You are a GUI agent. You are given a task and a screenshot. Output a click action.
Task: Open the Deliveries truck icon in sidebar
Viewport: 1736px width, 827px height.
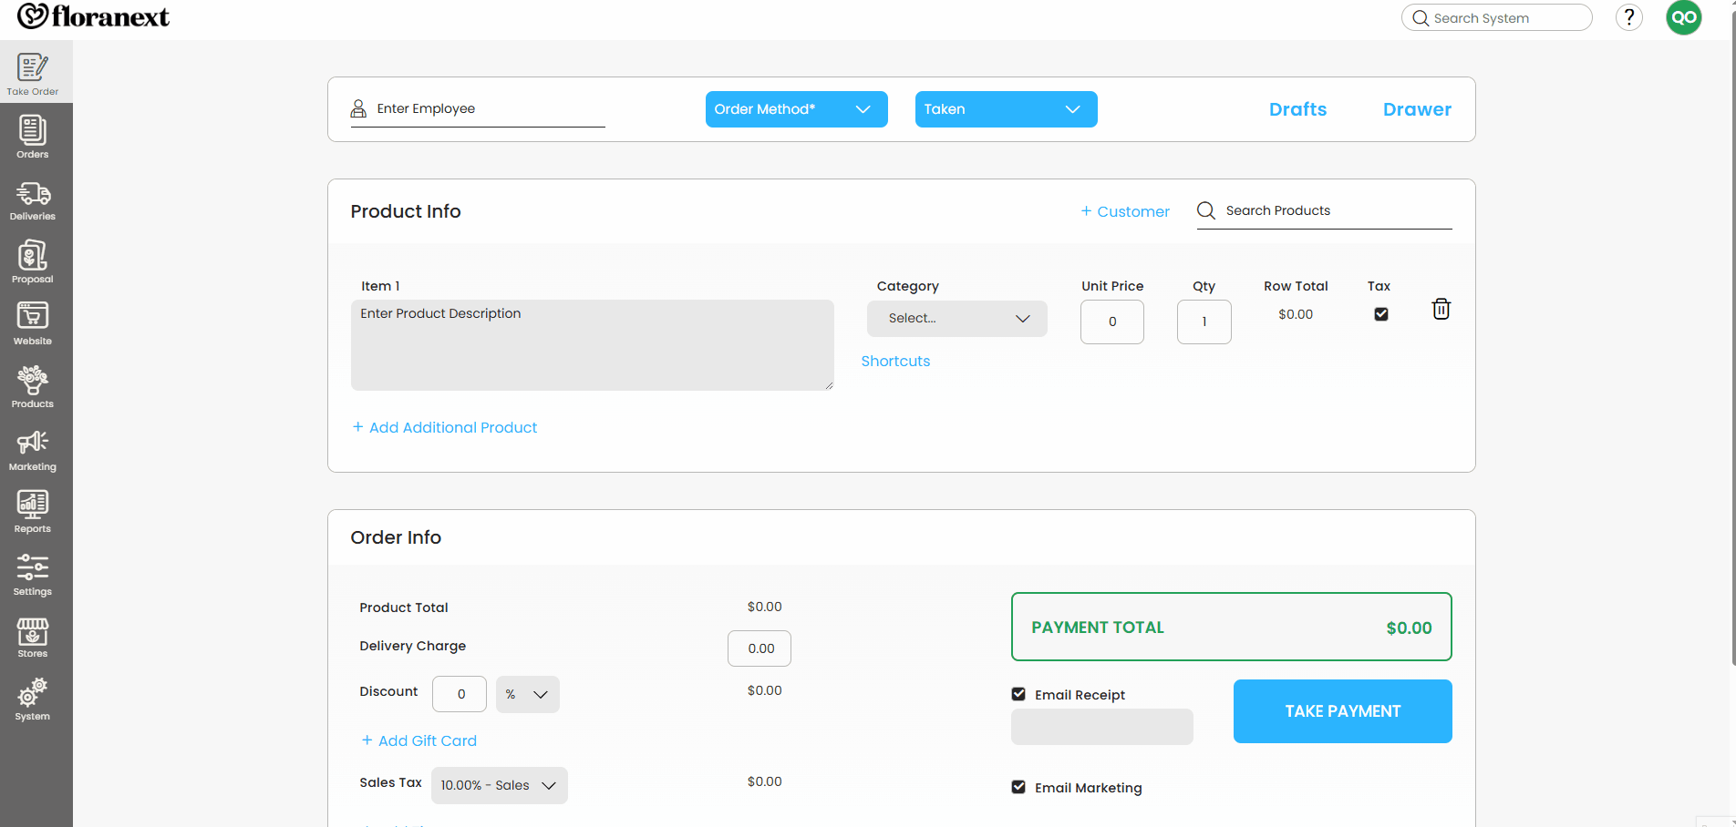(33, 194)
